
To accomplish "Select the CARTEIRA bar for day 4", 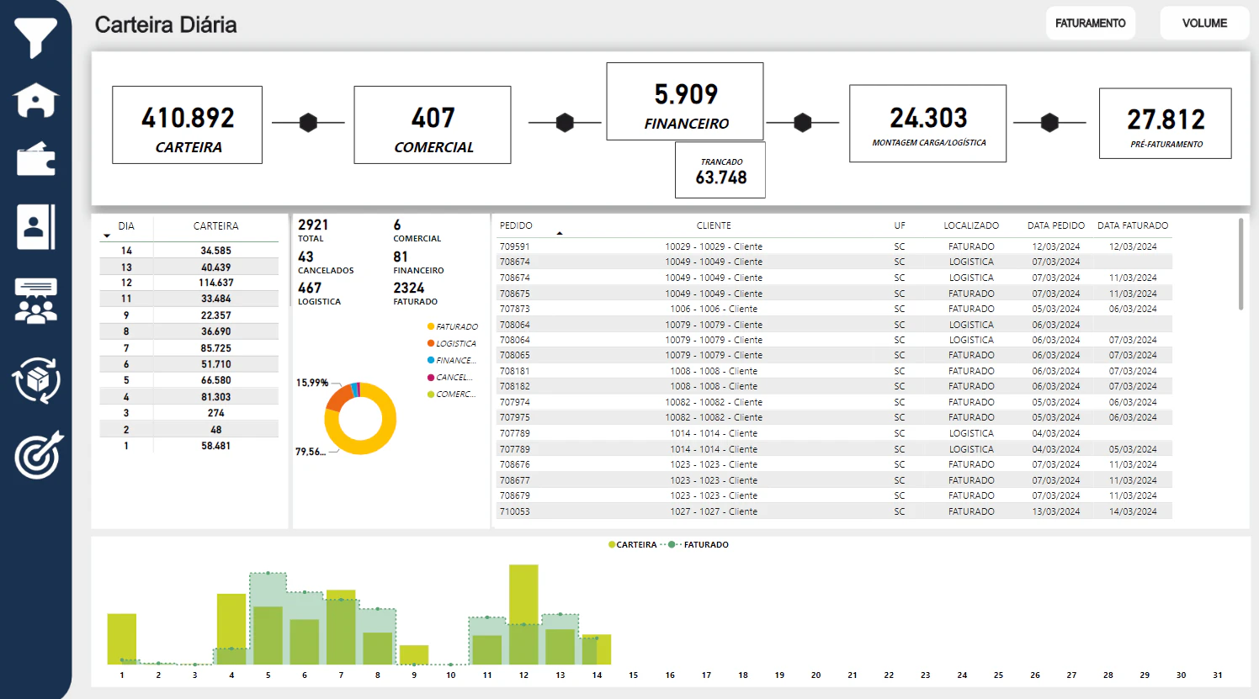I will click(231, 629).
